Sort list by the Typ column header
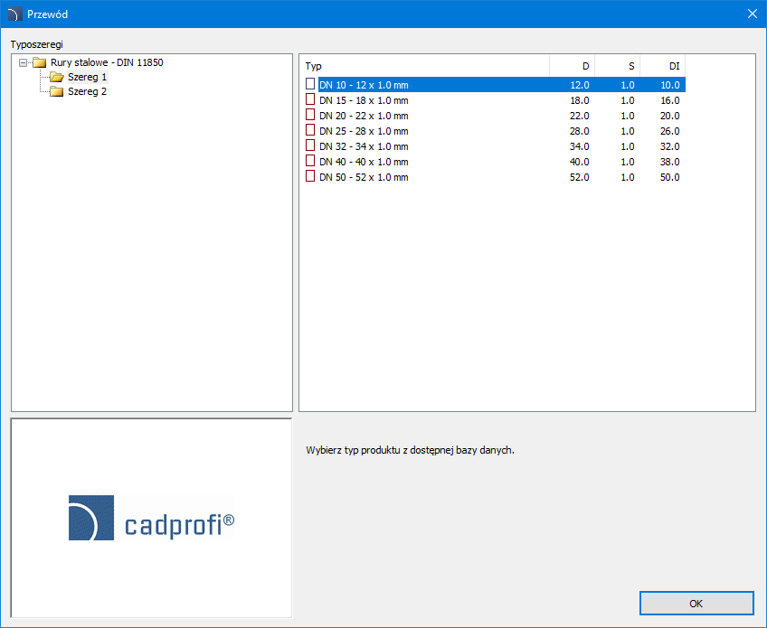 [423, 66]
